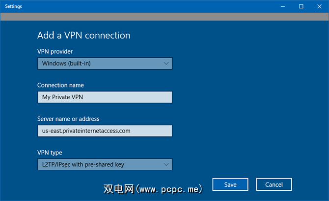Focus the Server name or address field
This screenshot has height=201, width=329.
(x=105, y=131)
